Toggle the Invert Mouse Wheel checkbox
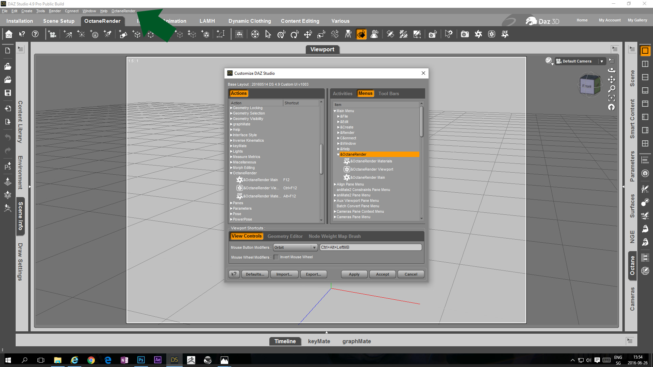 pos(276,257)
